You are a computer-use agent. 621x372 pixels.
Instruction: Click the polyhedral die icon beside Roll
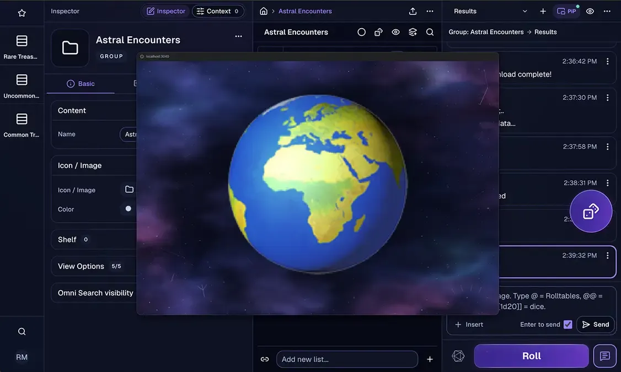[458, 356]
